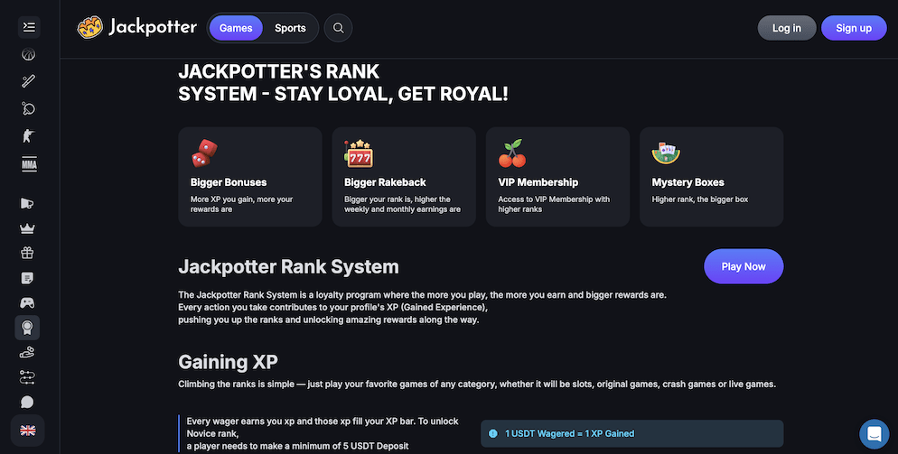Open the Counter-Strike soldier icon
The image size is (898, 454).
[28, 136]
